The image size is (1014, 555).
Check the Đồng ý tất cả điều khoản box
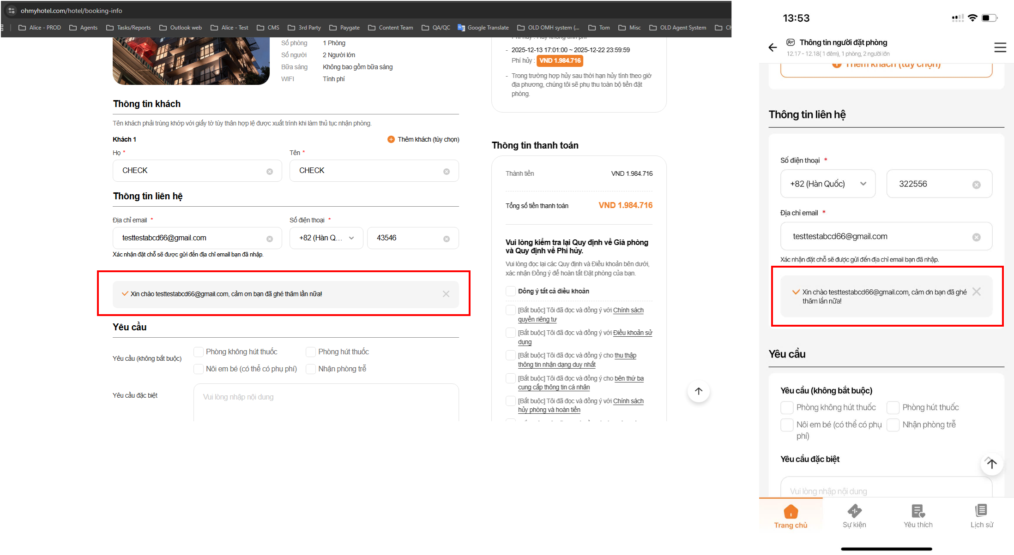coord(510,291)
